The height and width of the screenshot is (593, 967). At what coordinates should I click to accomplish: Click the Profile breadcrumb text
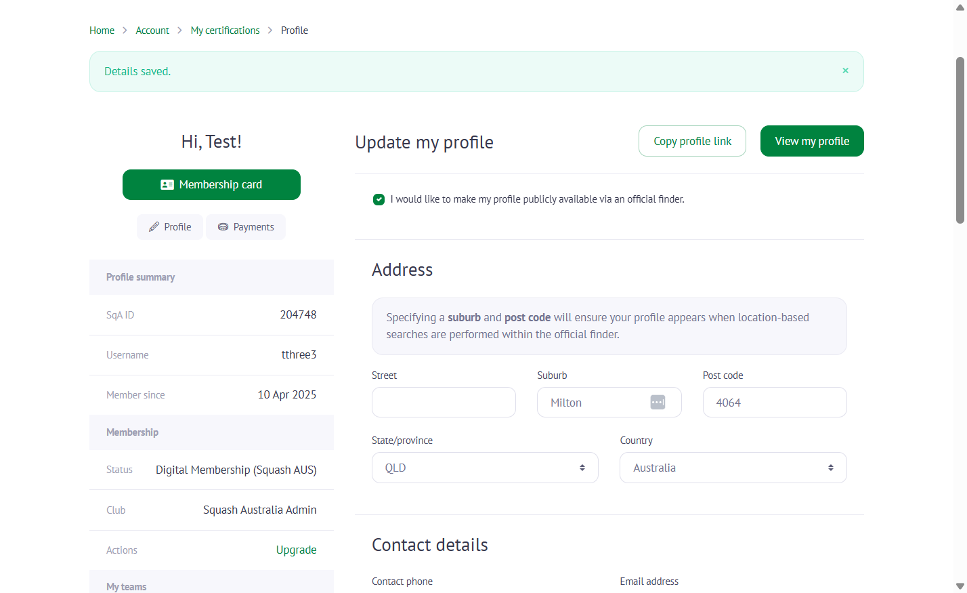(295, 30)
